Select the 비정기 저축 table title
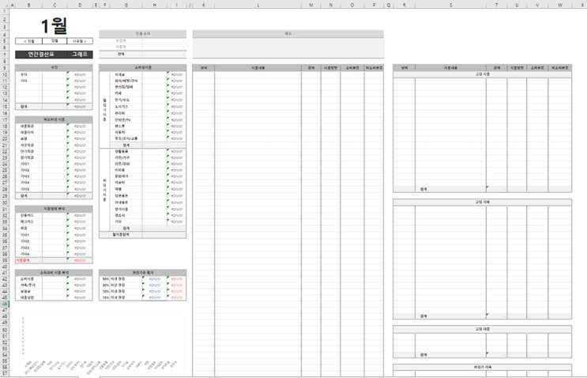The width and height of the screenshot is (587, 378). (x=482, y=368)
